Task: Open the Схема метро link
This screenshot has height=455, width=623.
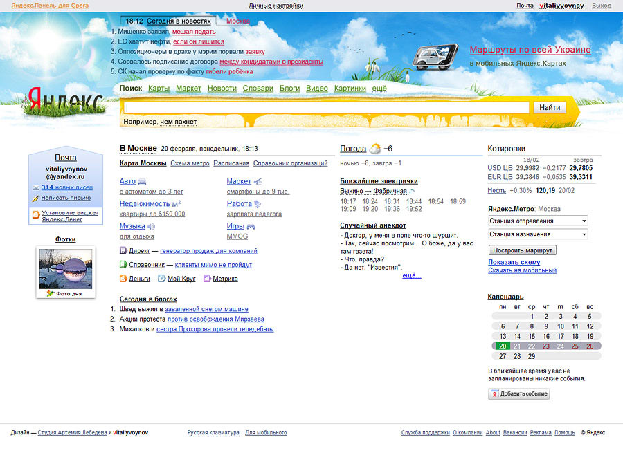Action: click(x=190, y=163)
